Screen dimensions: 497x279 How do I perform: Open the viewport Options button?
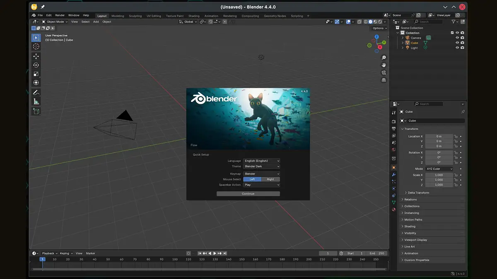tap(379, 28)
